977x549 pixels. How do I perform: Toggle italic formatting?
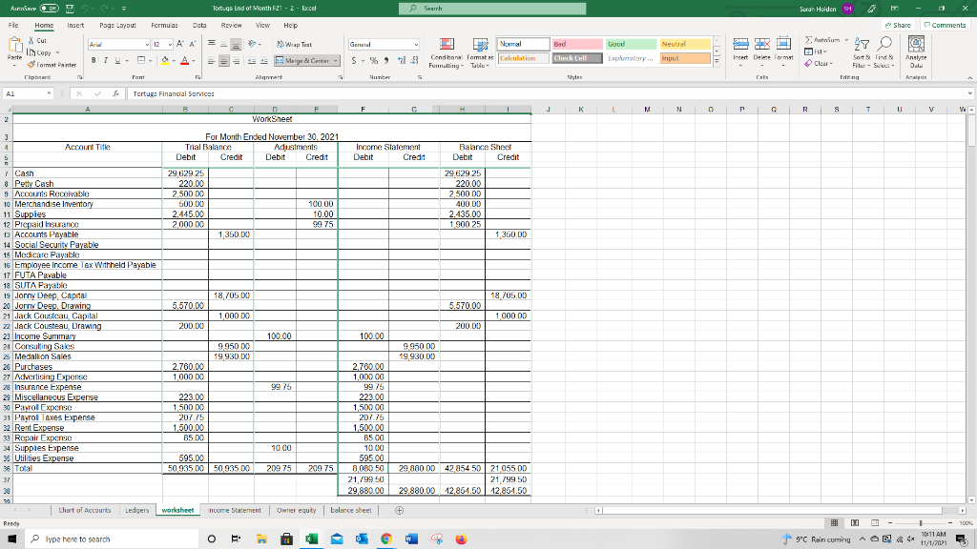tap(105, 59)
